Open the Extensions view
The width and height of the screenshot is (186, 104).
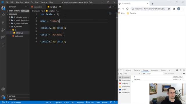click(x=3, y=37)
